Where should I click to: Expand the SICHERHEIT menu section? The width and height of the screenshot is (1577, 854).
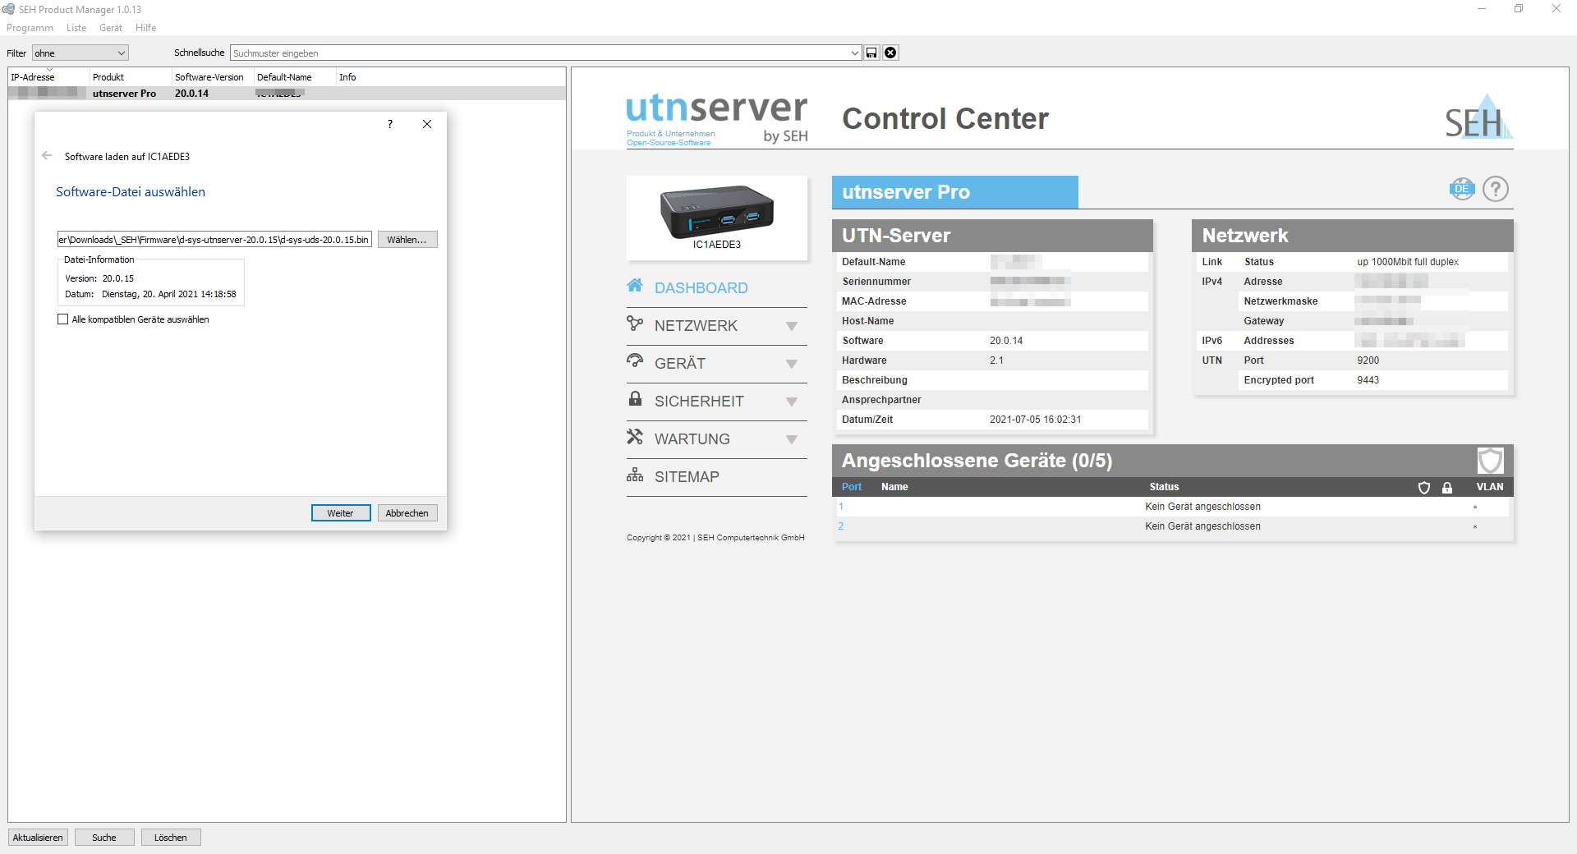791,402
